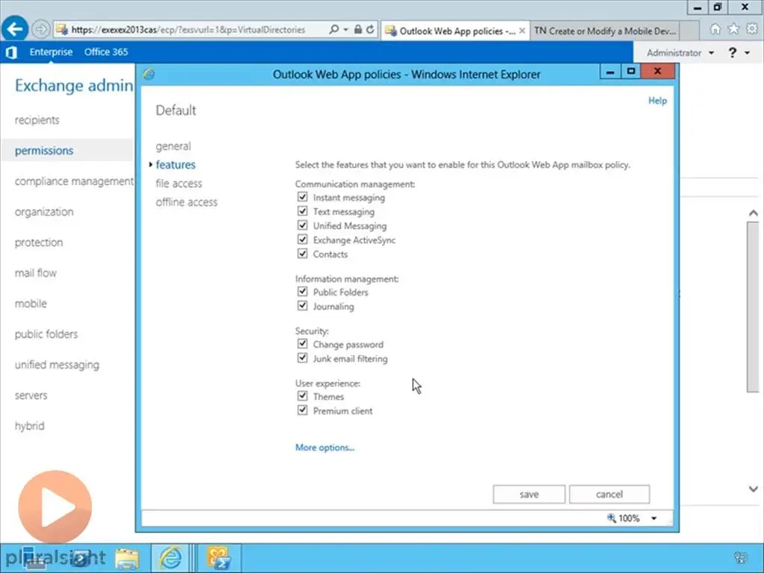Disable Journaling checkbox
764x573 pixels.
pyautogui.click(x=303, y=305)
